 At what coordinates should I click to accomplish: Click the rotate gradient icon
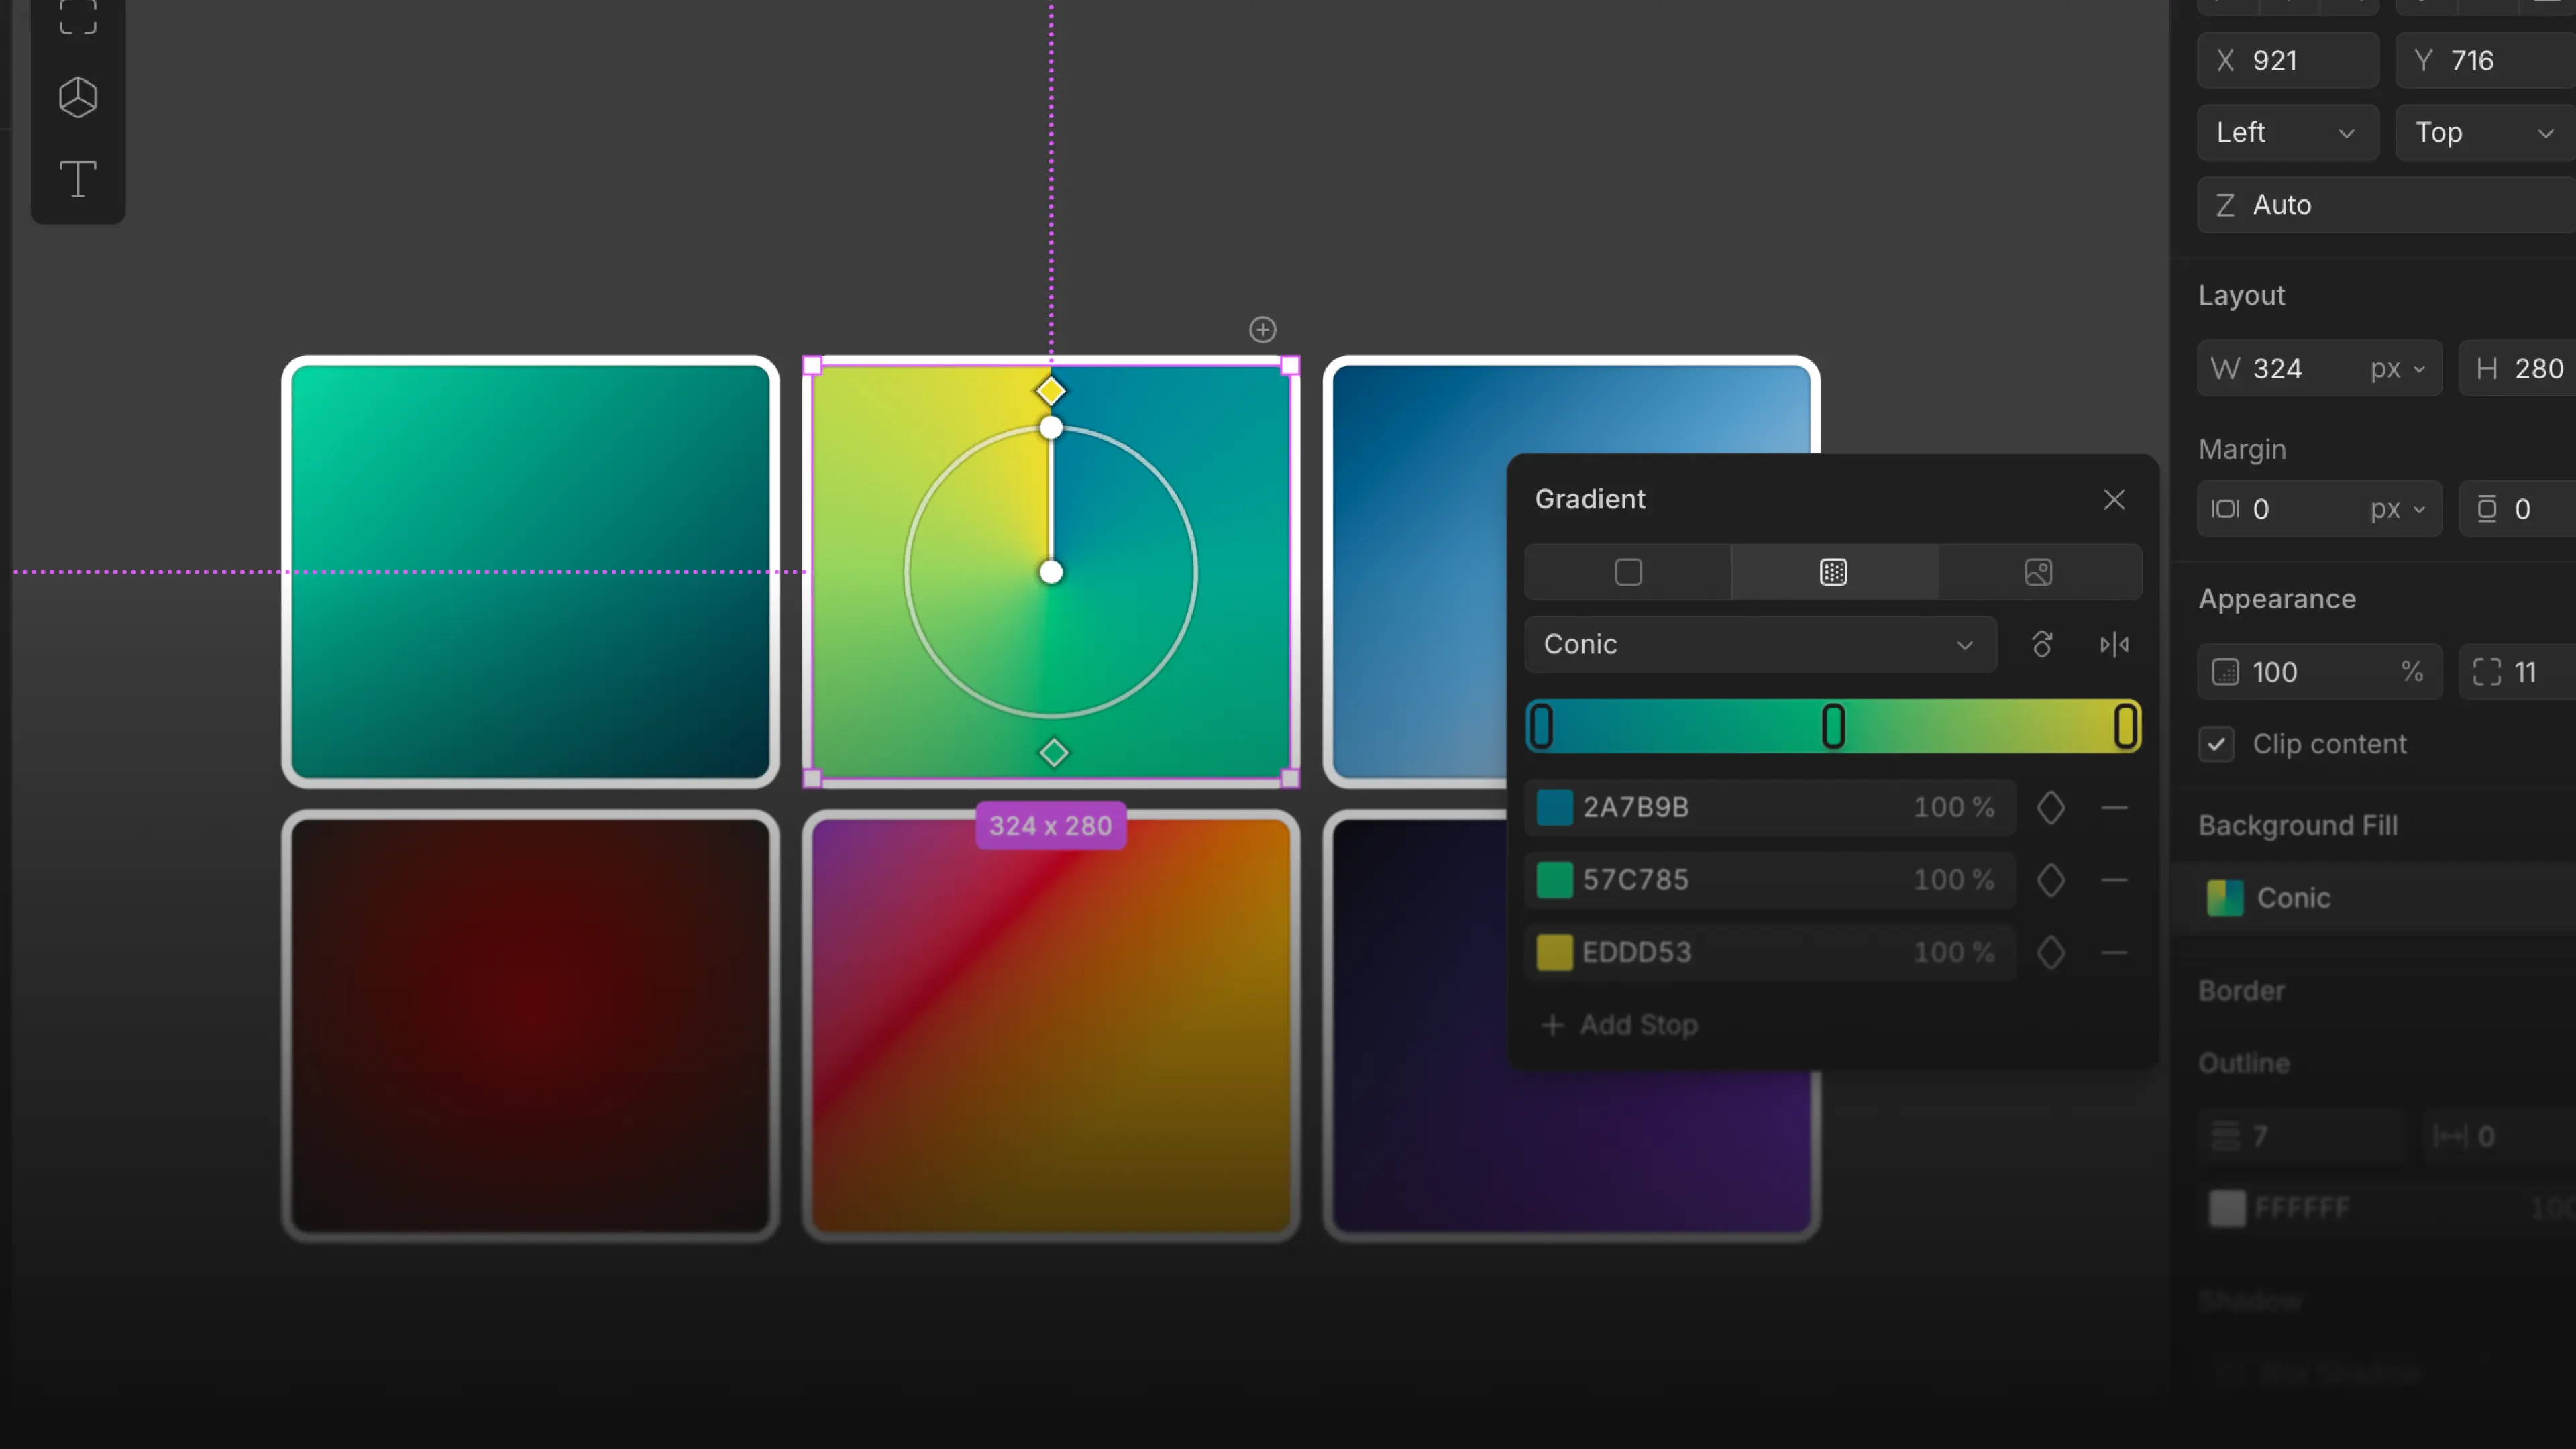tap(2042, 644)
